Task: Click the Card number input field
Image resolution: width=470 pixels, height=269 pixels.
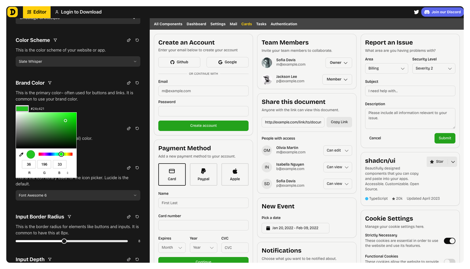Action: (x=203, y=225)
